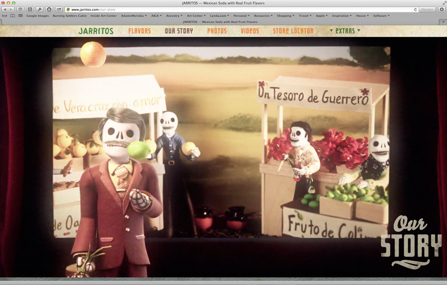Open the Photos page
This screenshot has height=285, width=447.
[x=217, y=31]
